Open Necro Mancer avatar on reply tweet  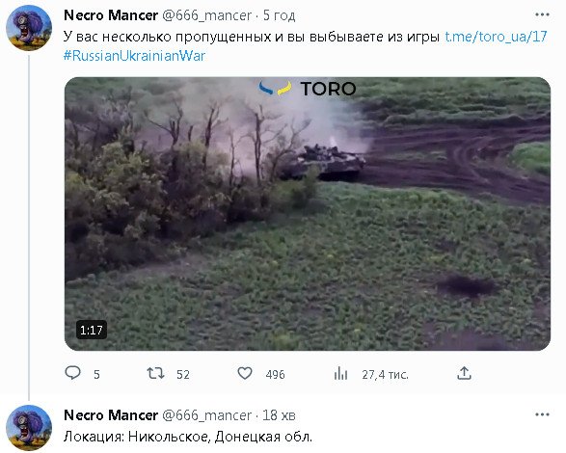click(29, 428)
